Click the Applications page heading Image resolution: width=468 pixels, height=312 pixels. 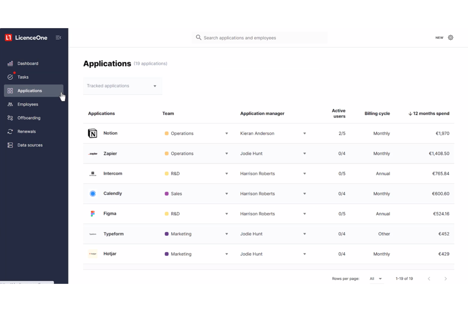(x=107, y=63)
